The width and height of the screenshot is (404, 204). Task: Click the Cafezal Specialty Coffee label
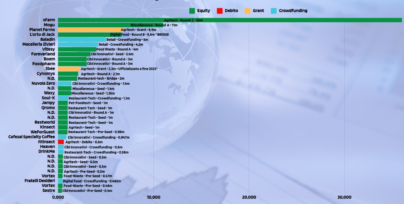point(31,137)
